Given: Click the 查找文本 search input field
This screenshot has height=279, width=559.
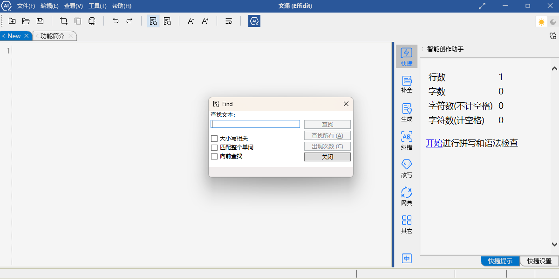Looking at the screenshot, I should pos(255,124).
